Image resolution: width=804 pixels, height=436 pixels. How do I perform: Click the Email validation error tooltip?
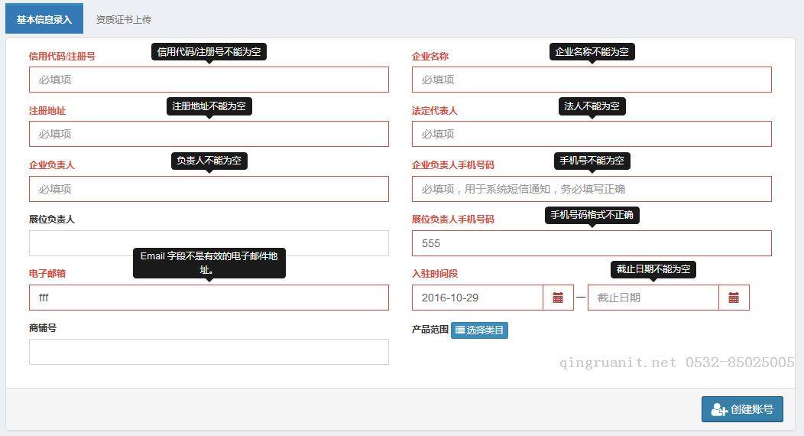pos(209,262)
